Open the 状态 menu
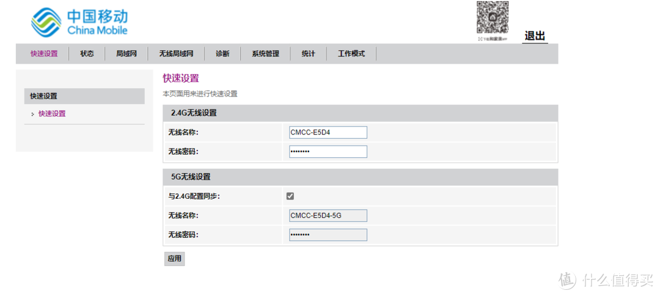This screenshot has height=296, width=660. (87, 54)
